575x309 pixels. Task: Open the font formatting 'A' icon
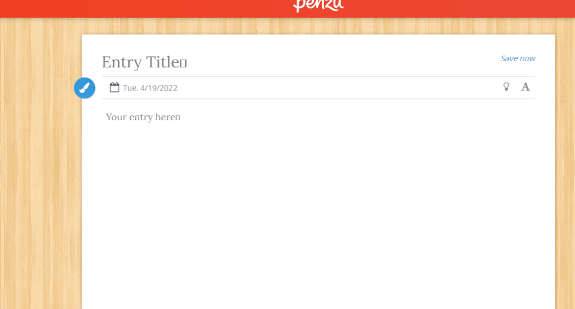[x=526, y=87]
